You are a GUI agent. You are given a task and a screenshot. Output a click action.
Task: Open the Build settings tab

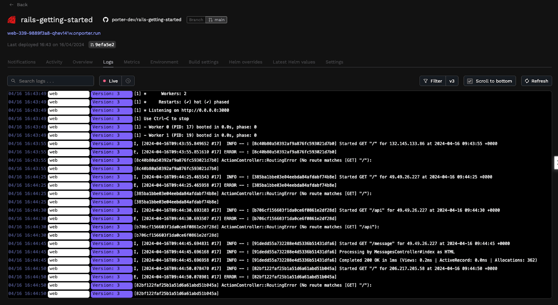tap(204, 62)
